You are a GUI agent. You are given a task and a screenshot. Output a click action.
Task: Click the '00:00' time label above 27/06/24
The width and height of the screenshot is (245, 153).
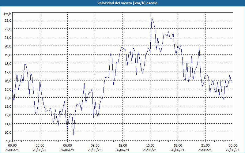coord(232,146)
